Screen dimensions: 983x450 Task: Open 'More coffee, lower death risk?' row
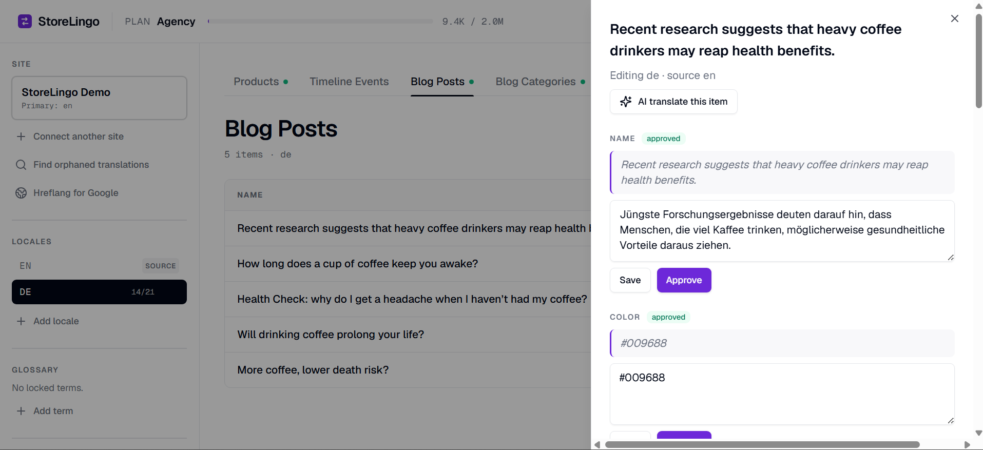(408, 370)
